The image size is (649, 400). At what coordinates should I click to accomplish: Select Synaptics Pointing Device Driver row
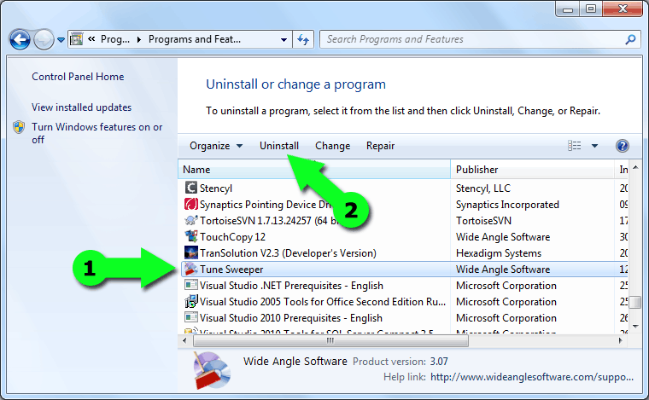coord(404,205)
